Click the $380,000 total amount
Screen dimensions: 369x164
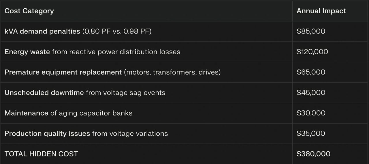click(x=313, y=154)
